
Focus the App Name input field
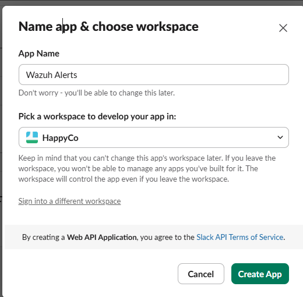(x=154, y=75)
